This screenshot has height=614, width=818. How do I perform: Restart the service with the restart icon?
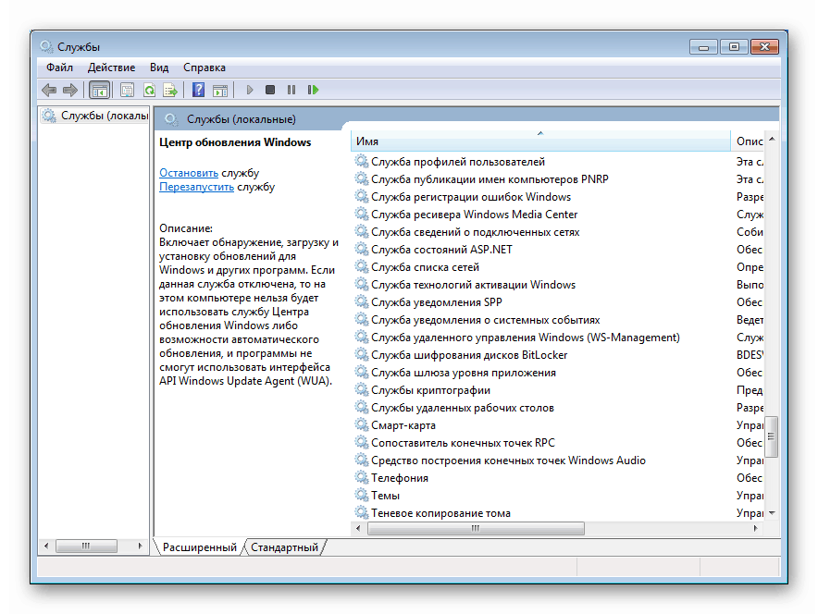(x=313, y=90)
